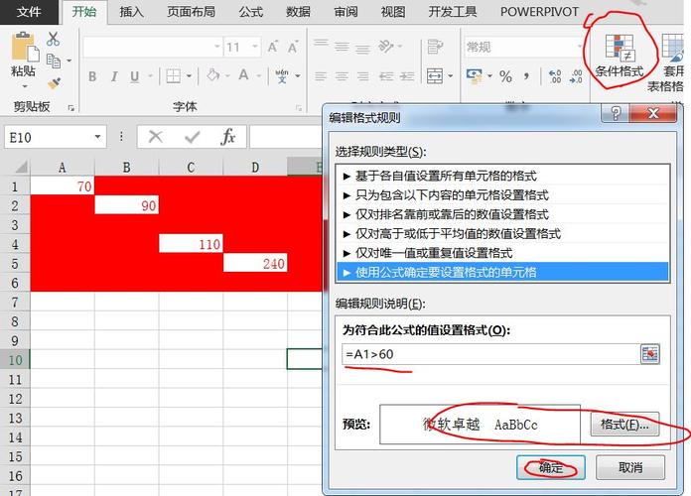Click the Select All corner triangle
The height and width of the screenshot is (496, 691).
21,167
